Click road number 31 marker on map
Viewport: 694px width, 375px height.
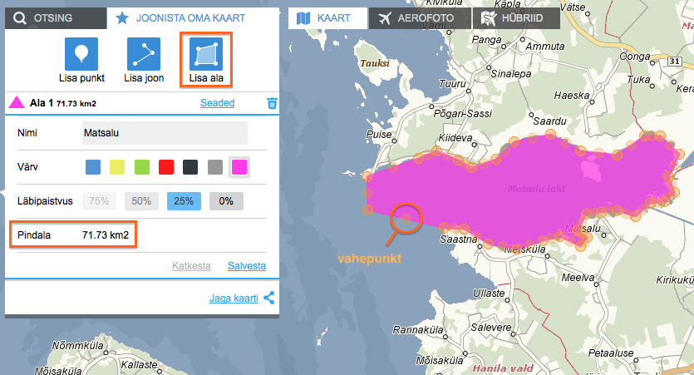pos(676,61)
